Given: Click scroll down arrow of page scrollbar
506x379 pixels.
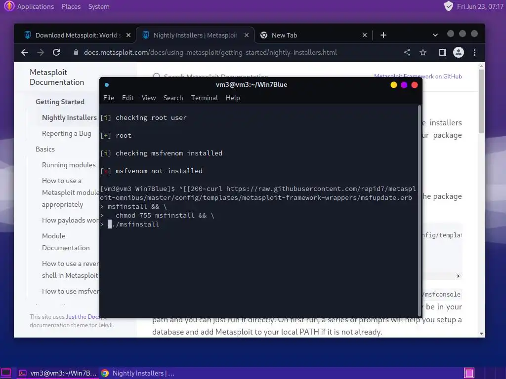Looking at the screenshot, I should tap(481, 334).
